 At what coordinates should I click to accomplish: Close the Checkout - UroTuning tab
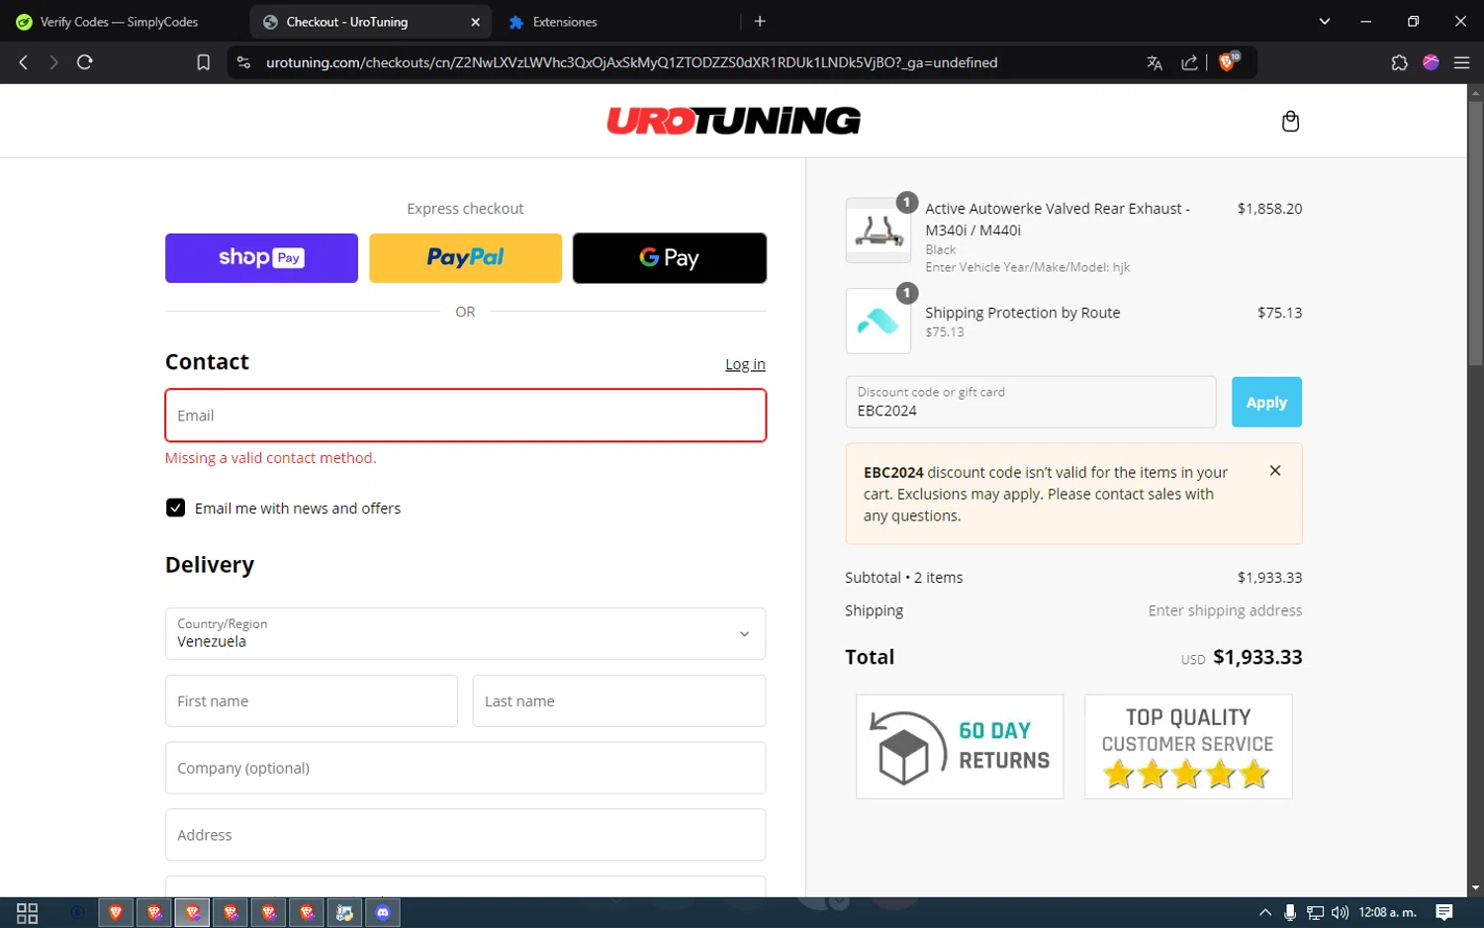coord(475,22)
